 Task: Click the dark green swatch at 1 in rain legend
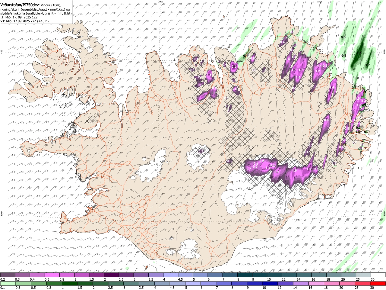click(x=69, y=284)
